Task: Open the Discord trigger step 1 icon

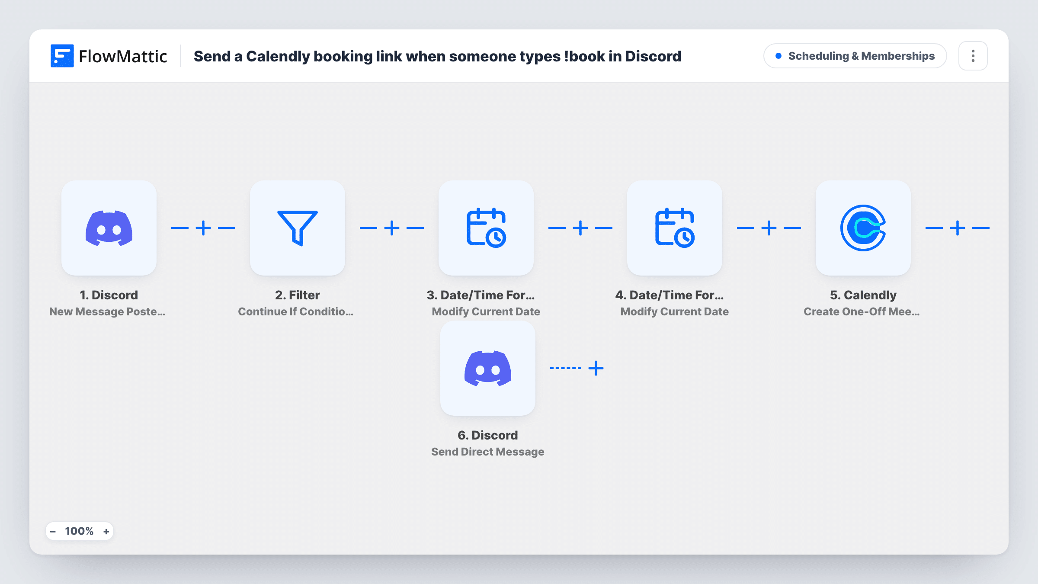Action: pyautogui.click(x=109, y=228)
